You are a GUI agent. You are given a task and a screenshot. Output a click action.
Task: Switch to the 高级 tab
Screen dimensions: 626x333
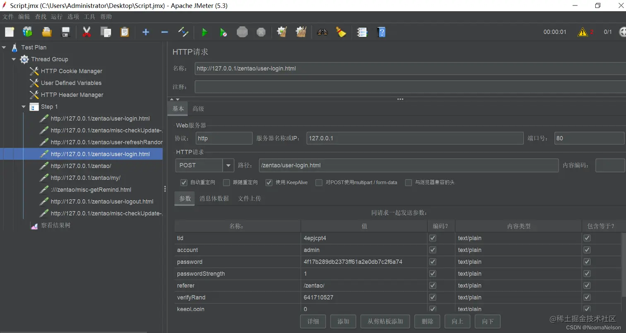click(198, 108)
